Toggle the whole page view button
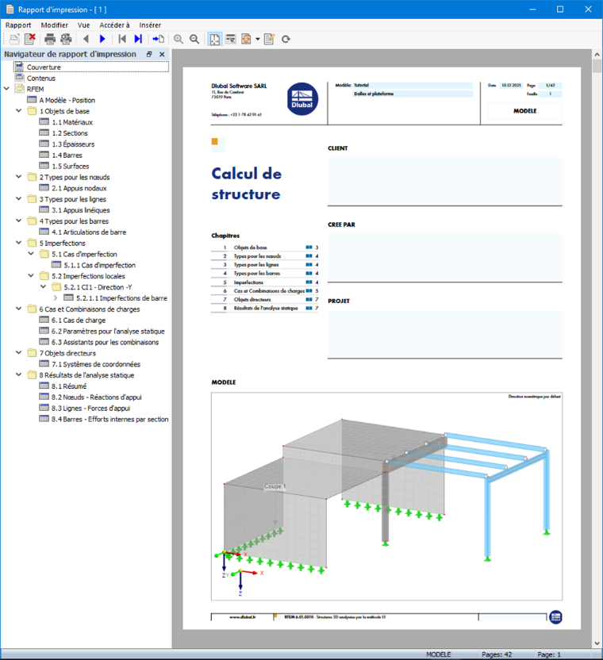This screenshot has height=660, width=603. (215, 39)
